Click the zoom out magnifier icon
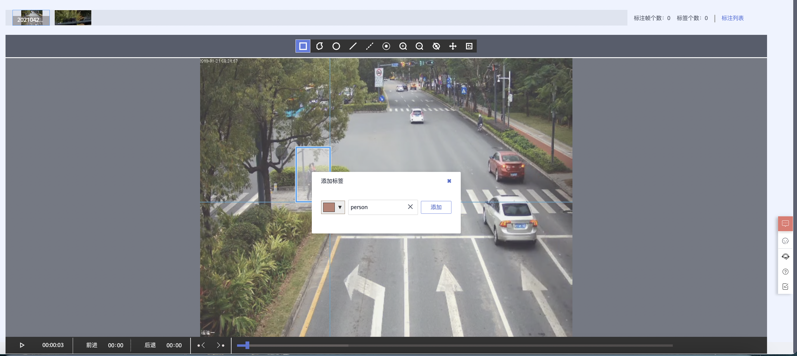Image resolution: width=797 pixels, height=356 pixels. (419, 46)
